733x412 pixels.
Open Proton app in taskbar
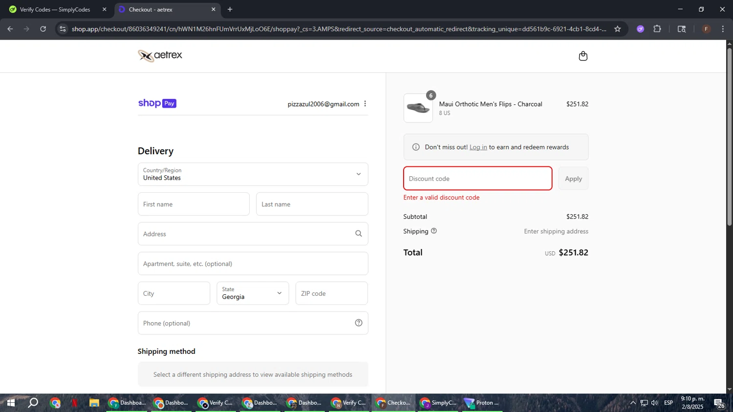[x=482, y=403]
